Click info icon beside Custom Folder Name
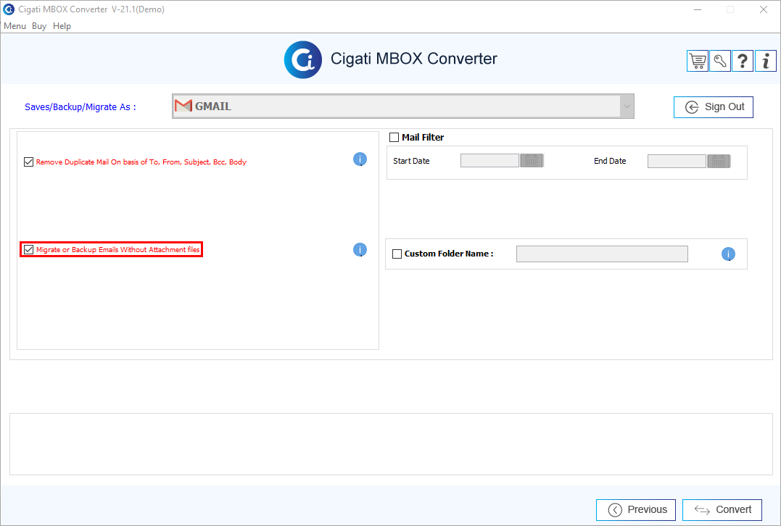781x526 pixels. click(728, 254)
